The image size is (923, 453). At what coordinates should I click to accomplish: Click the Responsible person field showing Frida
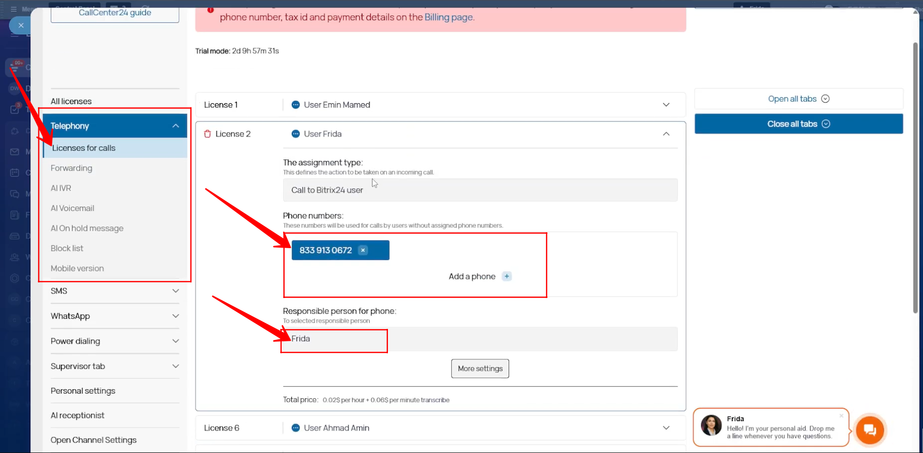click(480, 339)
